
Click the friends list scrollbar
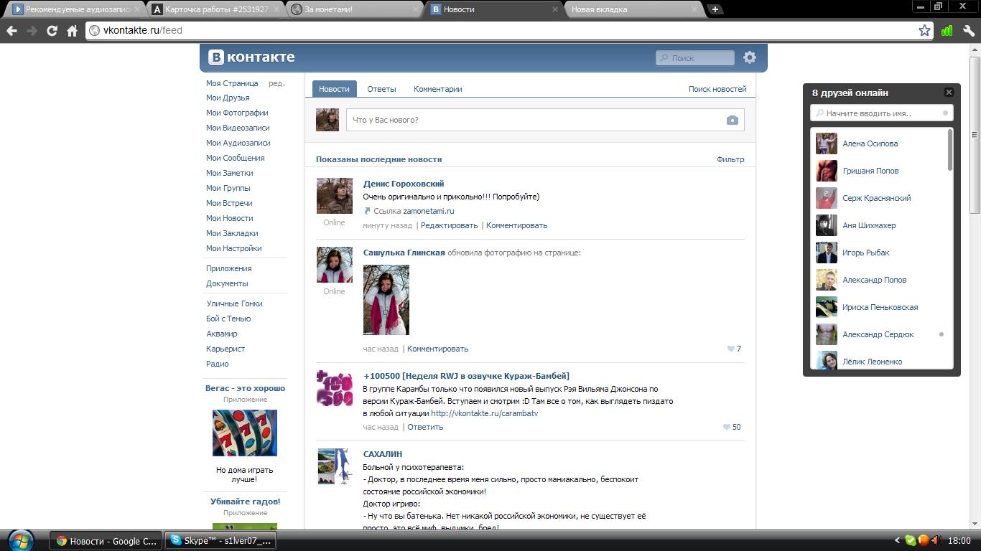point(950,150)
